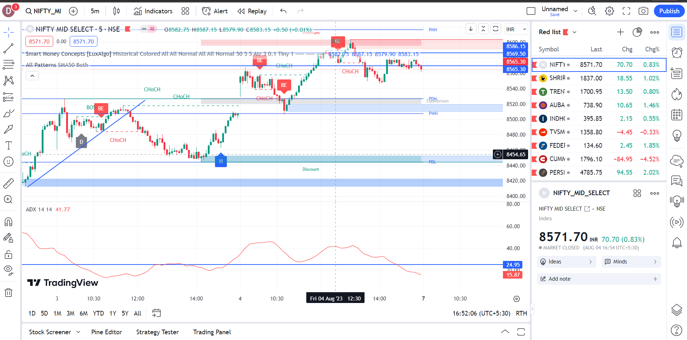Select the Text annotation tool
Image resolution: width=687 pixels, height=340 pixels.
click(9, 145)
